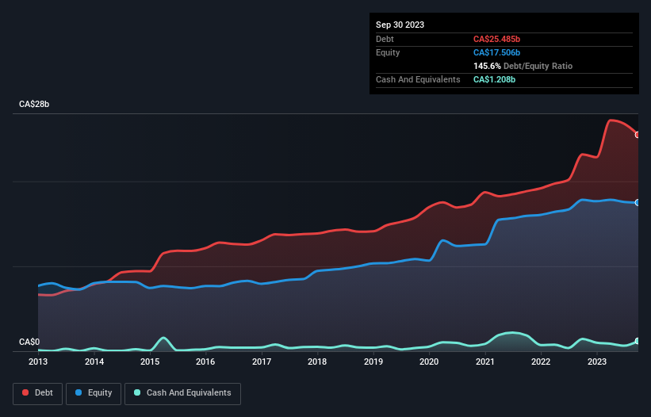Click the teal Cash endpoint marker
This screenshot has height=417, width=651.
pos(638,341)
